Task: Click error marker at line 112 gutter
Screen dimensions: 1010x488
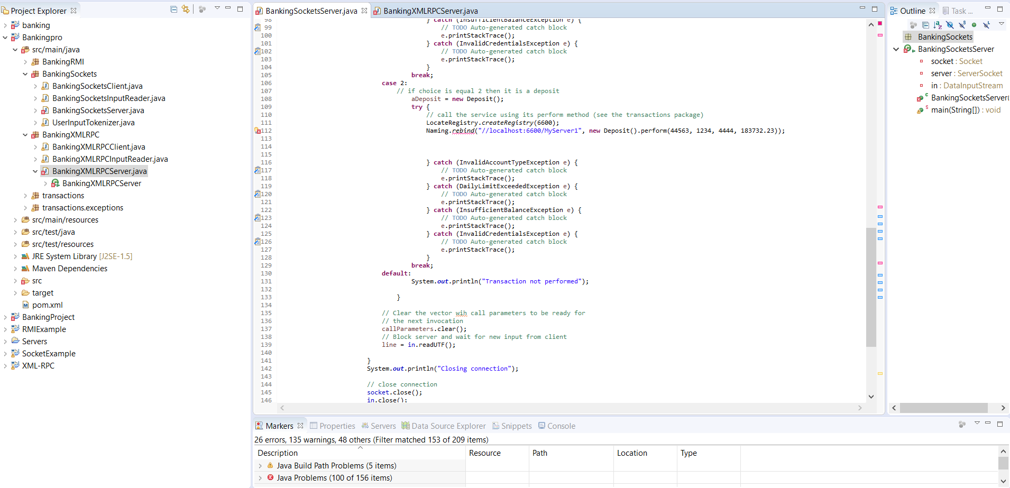Action: tap(258, 131)
